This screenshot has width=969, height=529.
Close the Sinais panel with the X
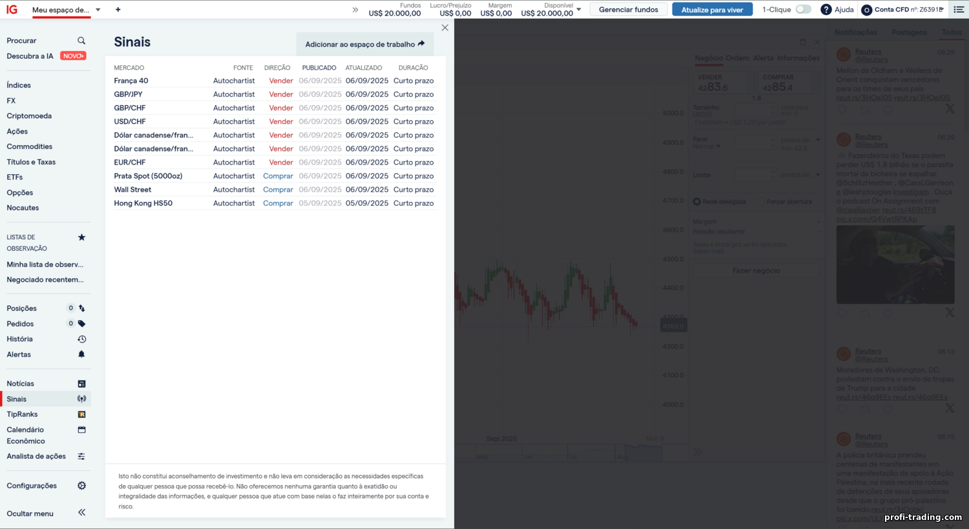point(444,28)
